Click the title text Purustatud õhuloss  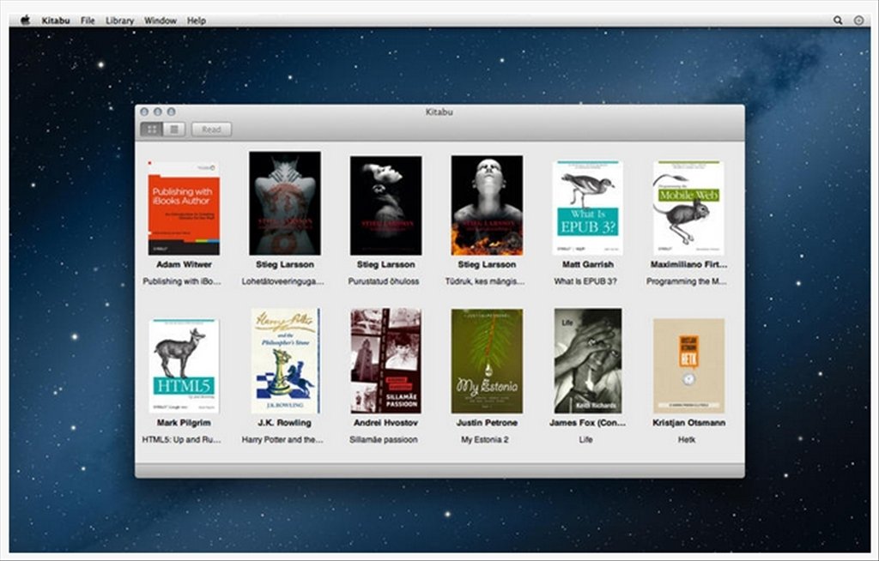coord(384,281)
